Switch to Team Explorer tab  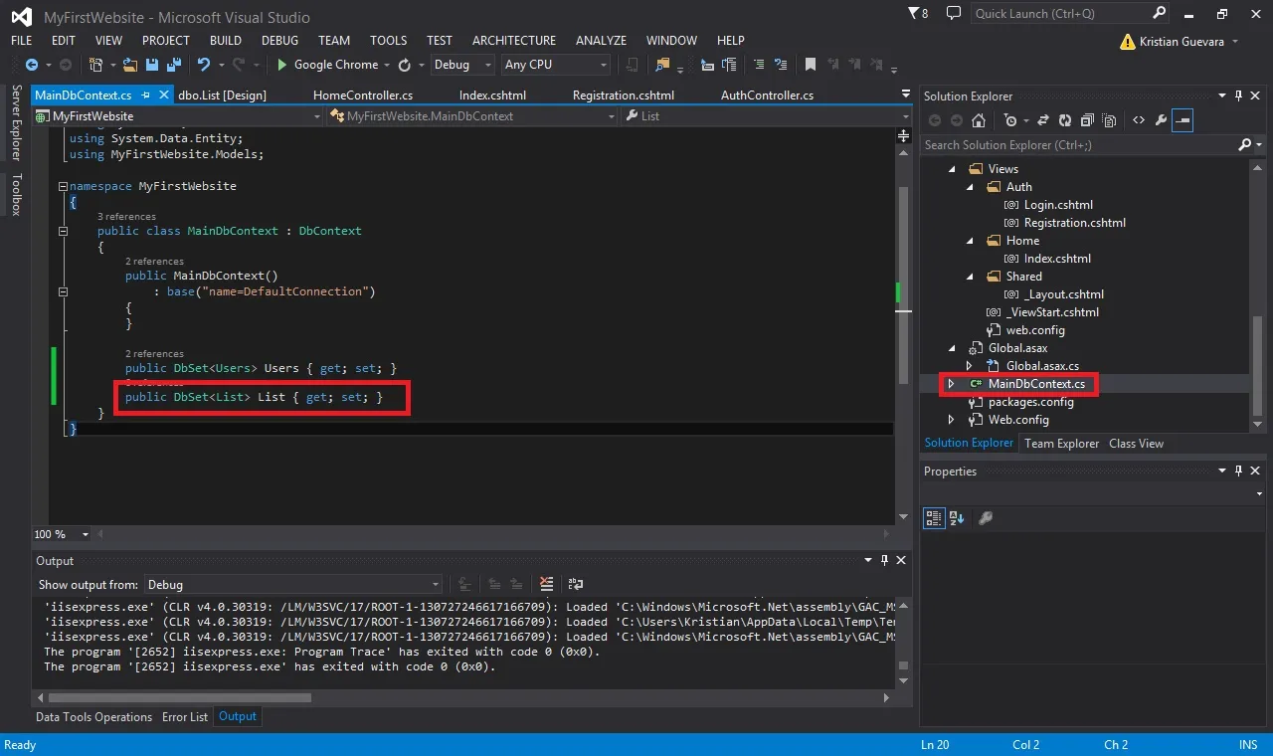[x=1061, y=444]
